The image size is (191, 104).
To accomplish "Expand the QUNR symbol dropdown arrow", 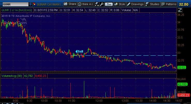I will (x=30, y=4).
